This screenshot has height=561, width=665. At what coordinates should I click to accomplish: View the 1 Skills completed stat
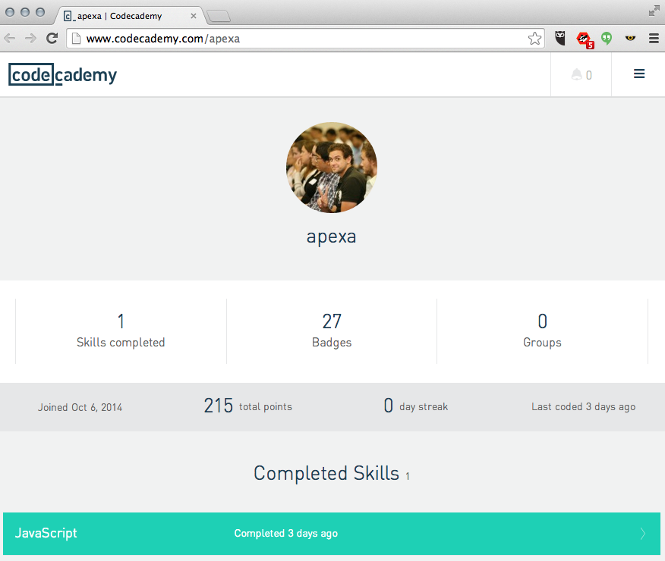121,331
